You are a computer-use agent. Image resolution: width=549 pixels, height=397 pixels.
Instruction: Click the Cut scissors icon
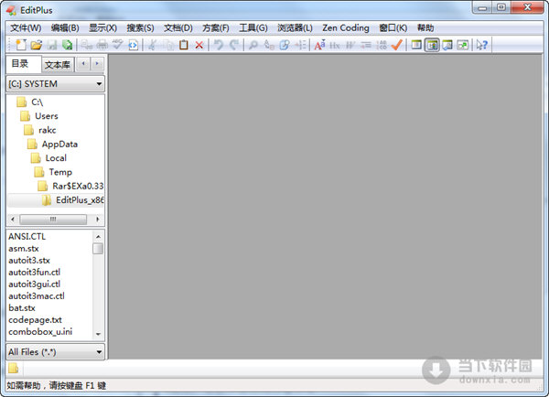(152, 45)
